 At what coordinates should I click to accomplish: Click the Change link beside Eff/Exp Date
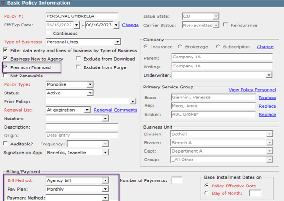click(130, 25)
